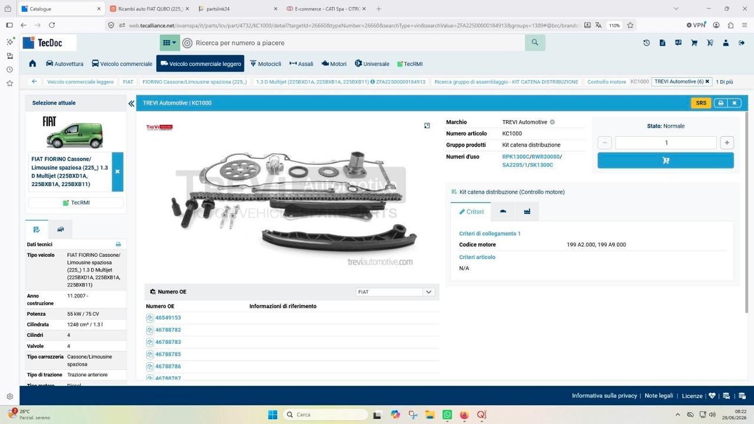Select the Criteri tab

(471, 211)
